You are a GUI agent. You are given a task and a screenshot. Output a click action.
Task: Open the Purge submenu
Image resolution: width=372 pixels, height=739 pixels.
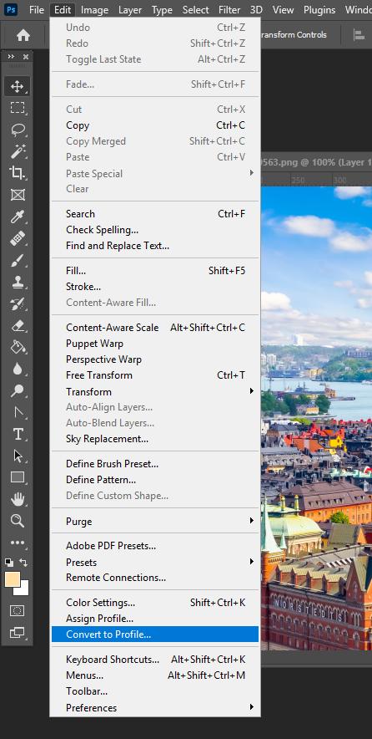pyautogui.click(x=155, y=522)
